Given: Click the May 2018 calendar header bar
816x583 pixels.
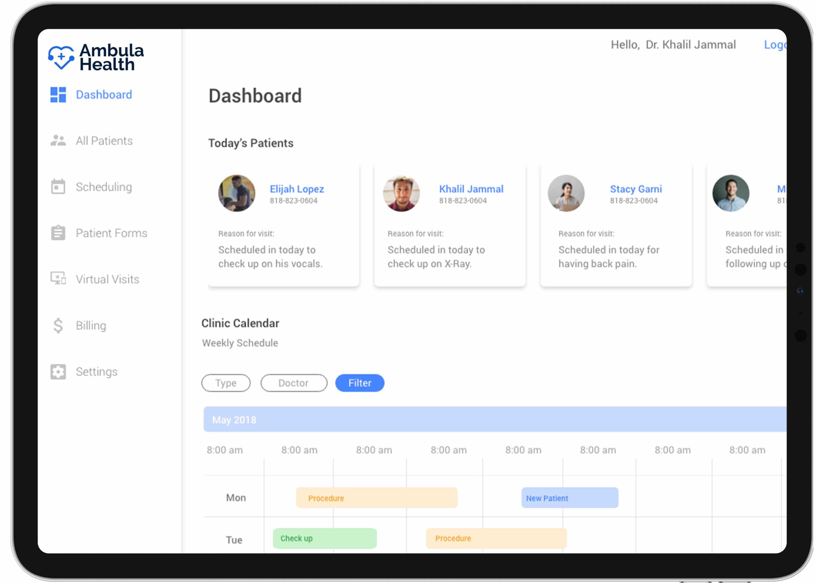Looking at the screenshot, I should pos(495,419).
